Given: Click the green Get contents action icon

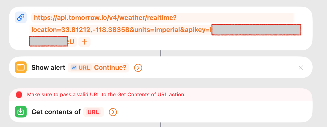Looking at the screenshot, I should [21, 112].
